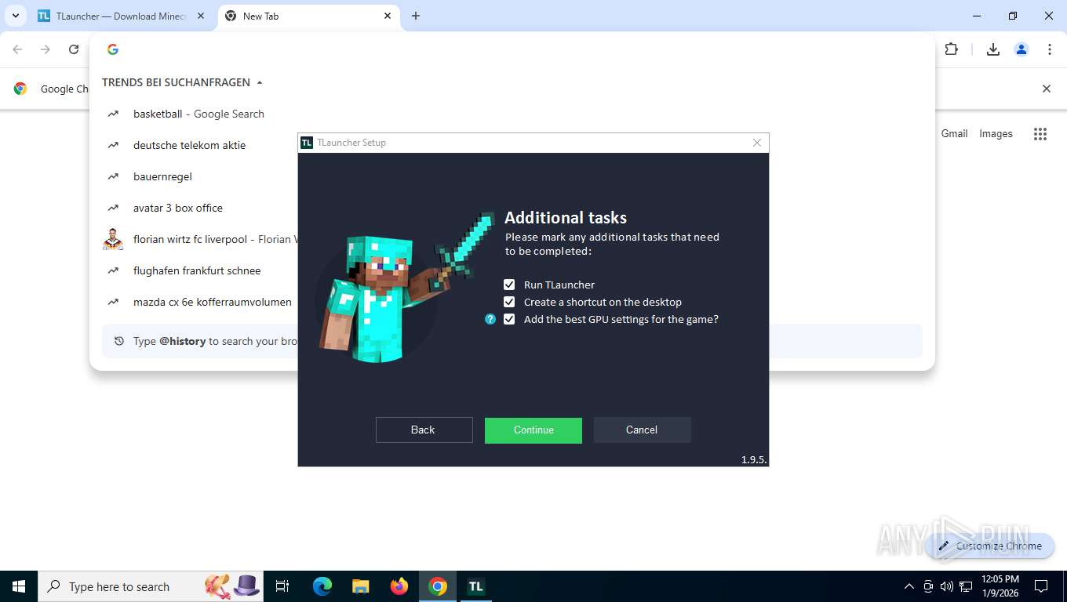This screenshot has height=602, width=1067.
Task: Close the New Tab tab
Action: 388,16
